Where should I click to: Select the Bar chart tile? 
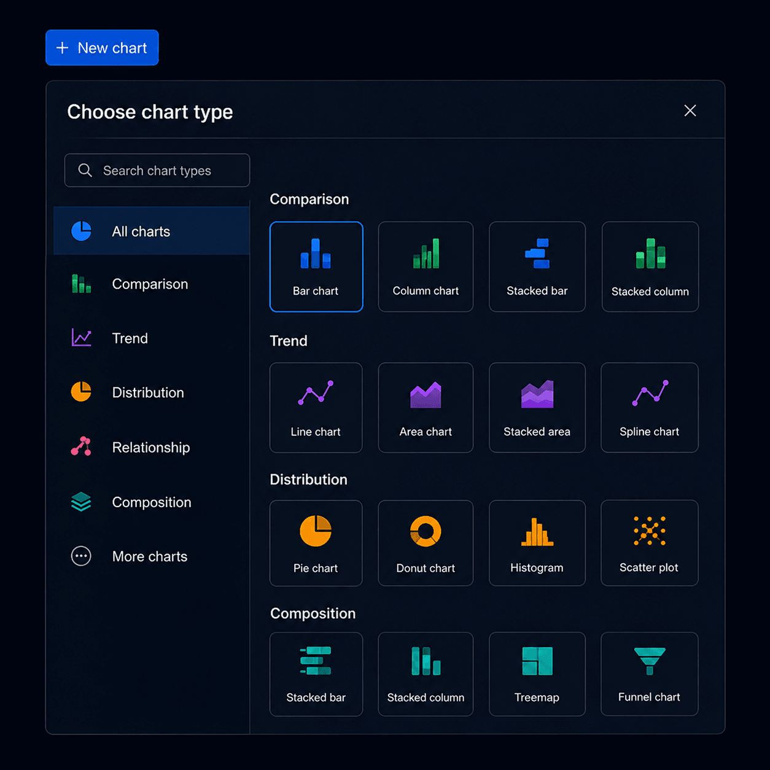[316, 266]
